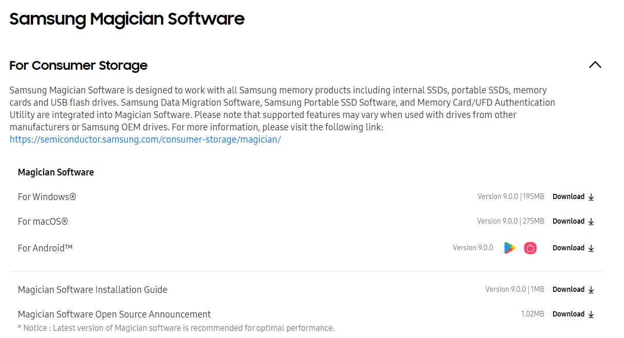Click the Android 'Version 9.0.0' text
624x338 pixels.
tap(473, 248)
